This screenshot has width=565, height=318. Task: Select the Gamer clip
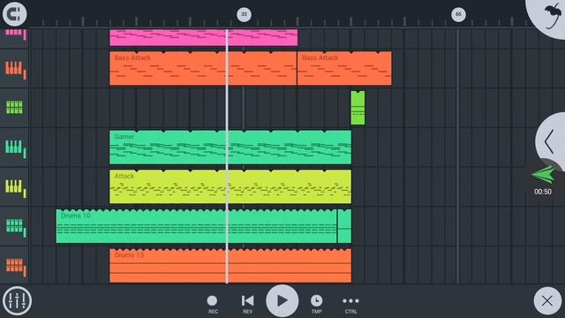230,148
